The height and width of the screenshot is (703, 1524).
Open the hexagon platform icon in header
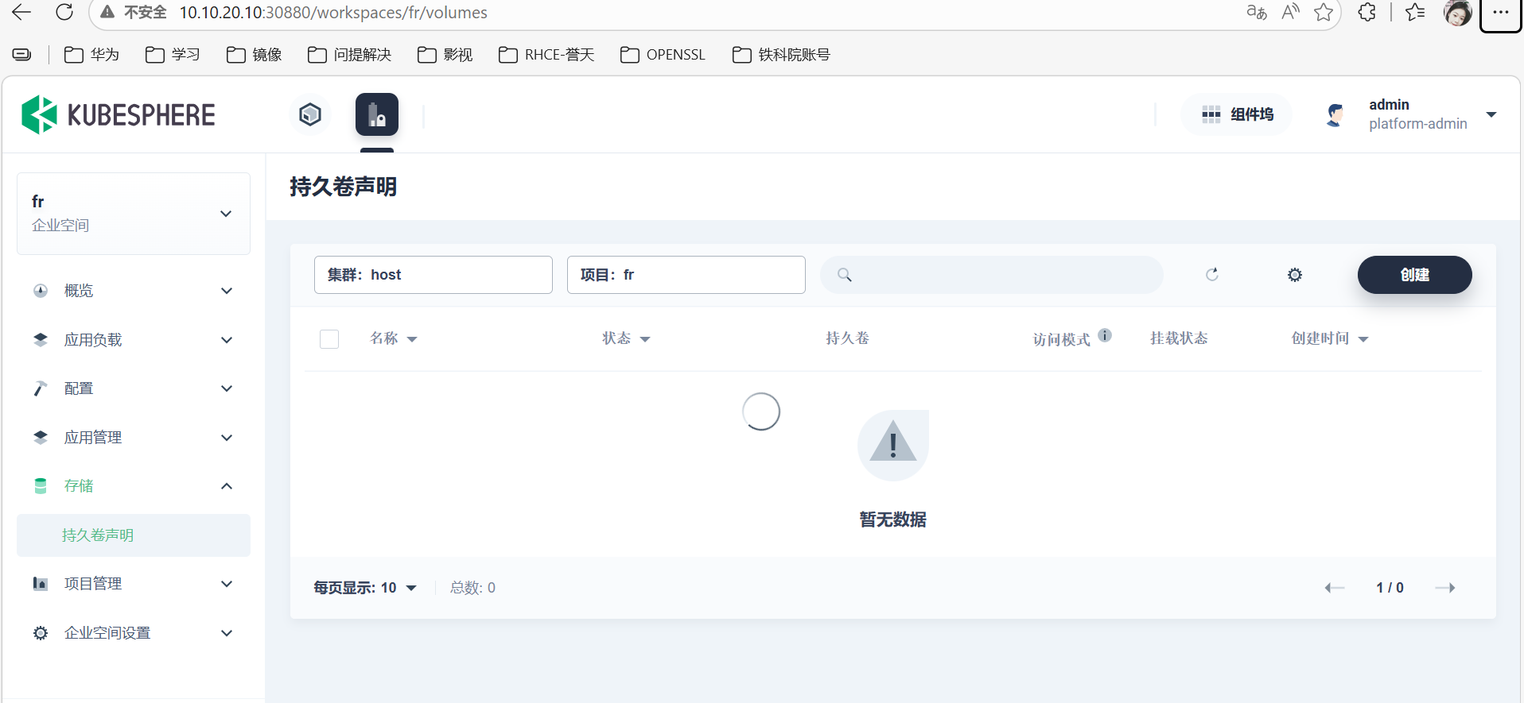pos(310,115)
